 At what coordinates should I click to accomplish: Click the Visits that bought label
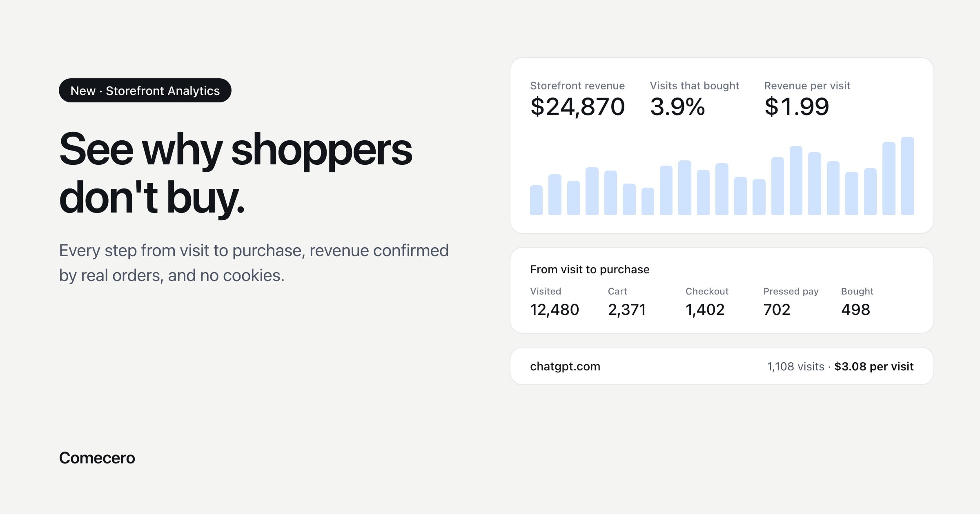(x=695, y=86)
